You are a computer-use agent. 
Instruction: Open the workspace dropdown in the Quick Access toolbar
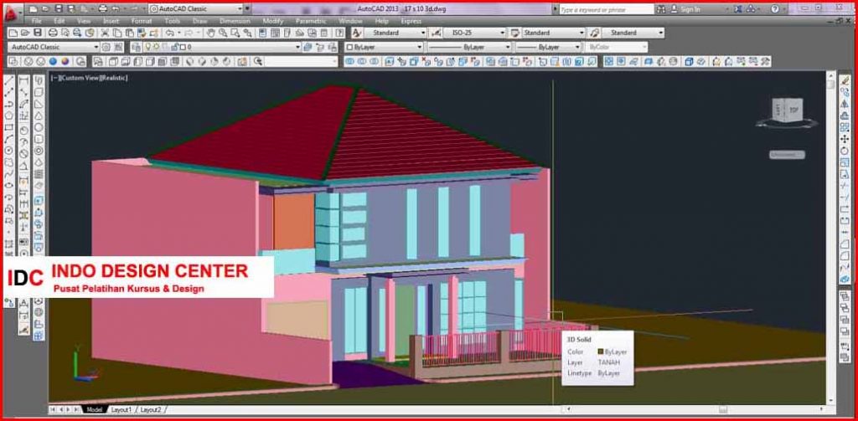tap(195, 9)
